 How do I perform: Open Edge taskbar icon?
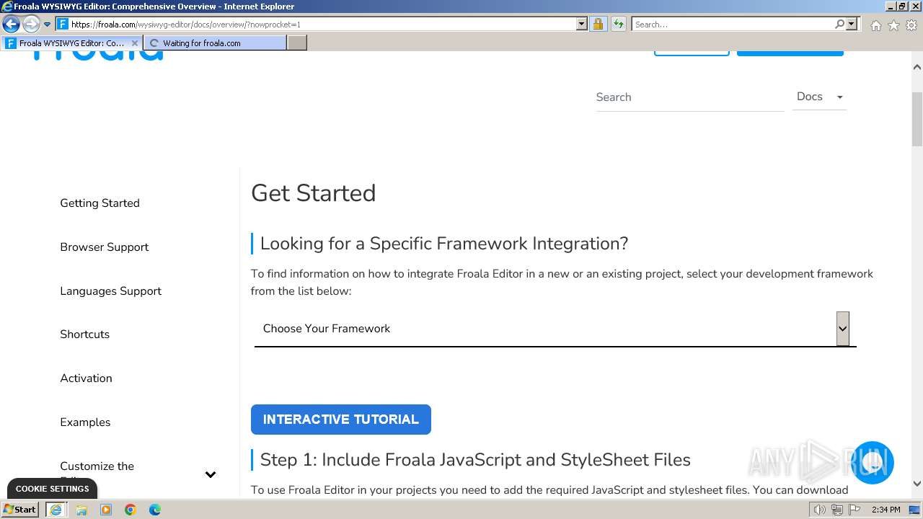pyautogui.click(x=155, y=510)
